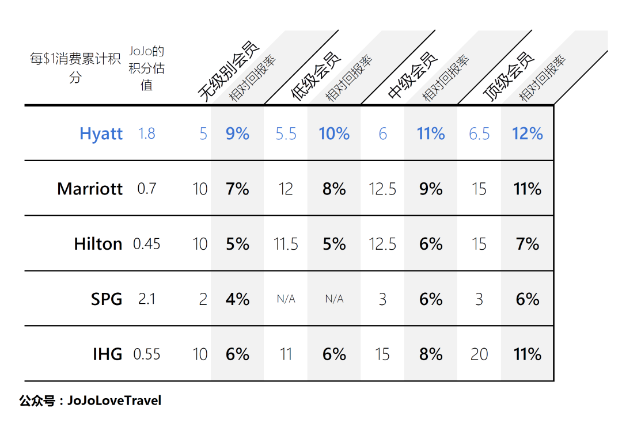Click the Hyatt row label
622x439 pixels.
pos(101,133)
